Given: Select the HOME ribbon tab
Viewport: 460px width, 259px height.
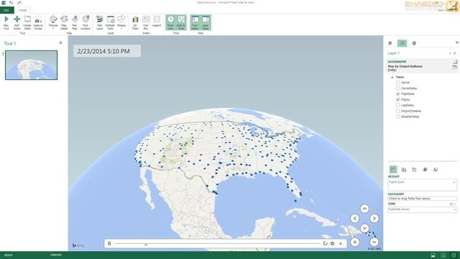Looking at the screenshot, I should [x=22, y=10].
